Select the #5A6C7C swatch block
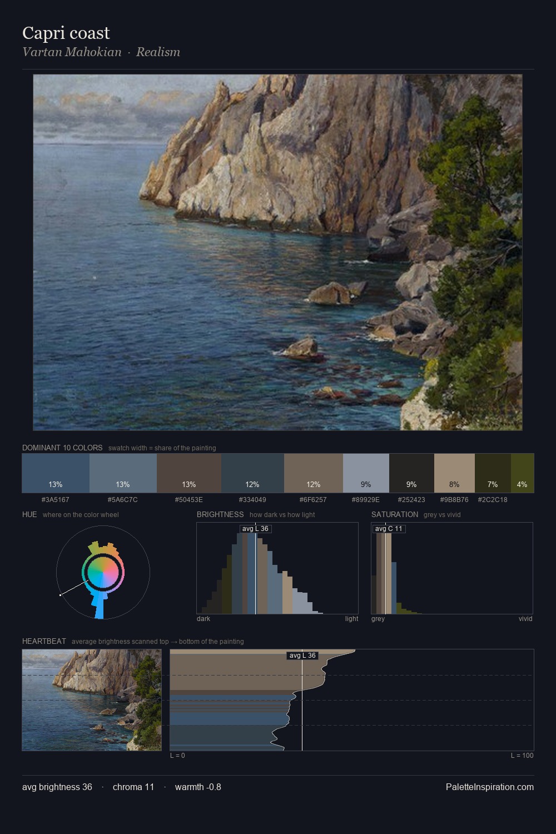 click(x=123, y=473)
